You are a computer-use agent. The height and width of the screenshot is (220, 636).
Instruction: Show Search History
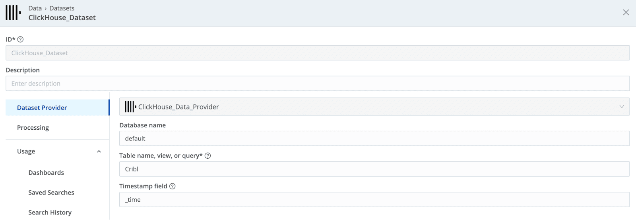[x=50, y=212]
